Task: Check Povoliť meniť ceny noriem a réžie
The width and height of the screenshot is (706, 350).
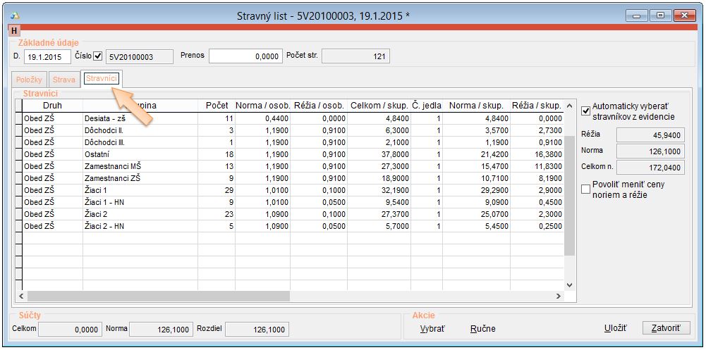Action: click(x=585, y=189)
